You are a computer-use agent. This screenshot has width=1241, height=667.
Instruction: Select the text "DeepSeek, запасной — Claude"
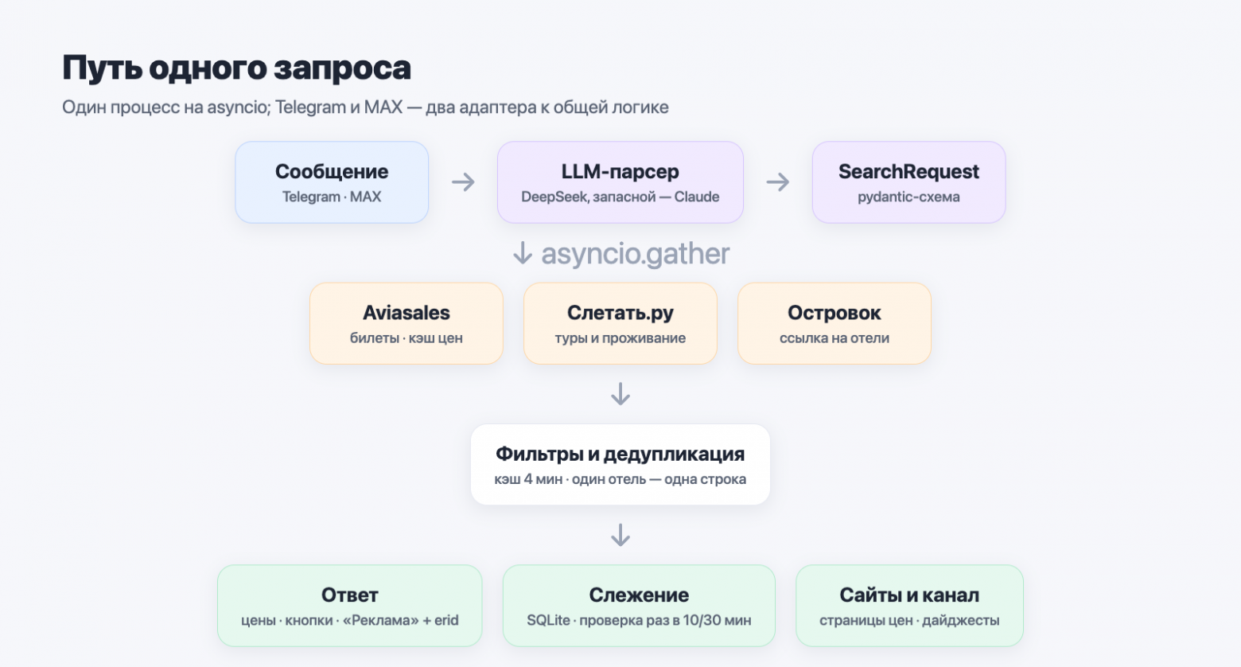coord(620,197)
